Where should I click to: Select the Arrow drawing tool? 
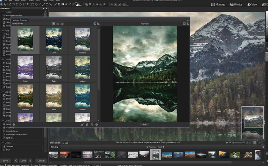43,5
